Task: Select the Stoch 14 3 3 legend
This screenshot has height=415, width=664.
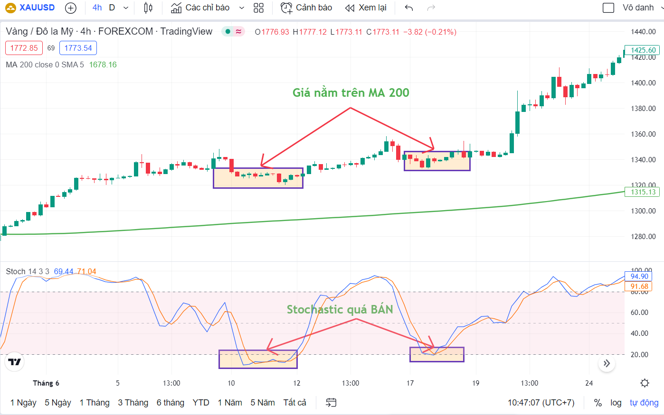Action: pyautogui.click(x=27, y=271)
